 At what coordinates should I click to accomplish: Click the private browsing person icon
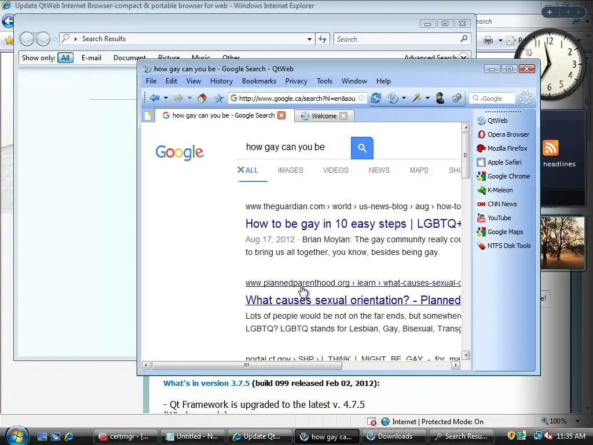click(x=440, y=99)
